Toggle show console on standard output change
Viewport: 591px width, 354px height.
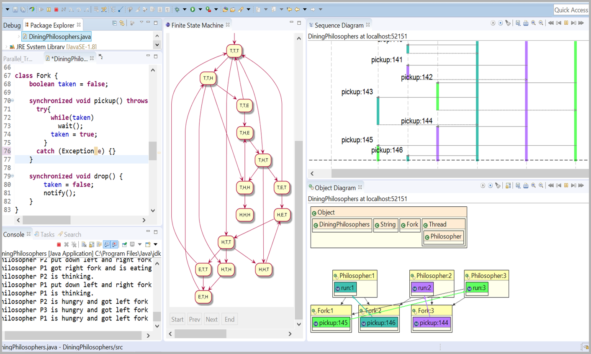(107, 244)
